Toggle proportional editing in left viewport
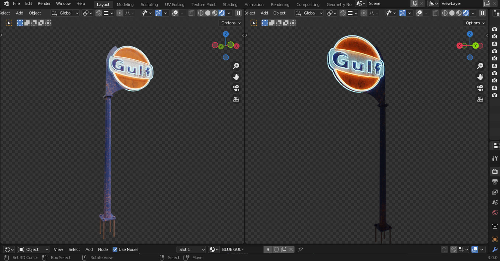The height and width of the screenshot is (261, 500). [x=120, y=13]
